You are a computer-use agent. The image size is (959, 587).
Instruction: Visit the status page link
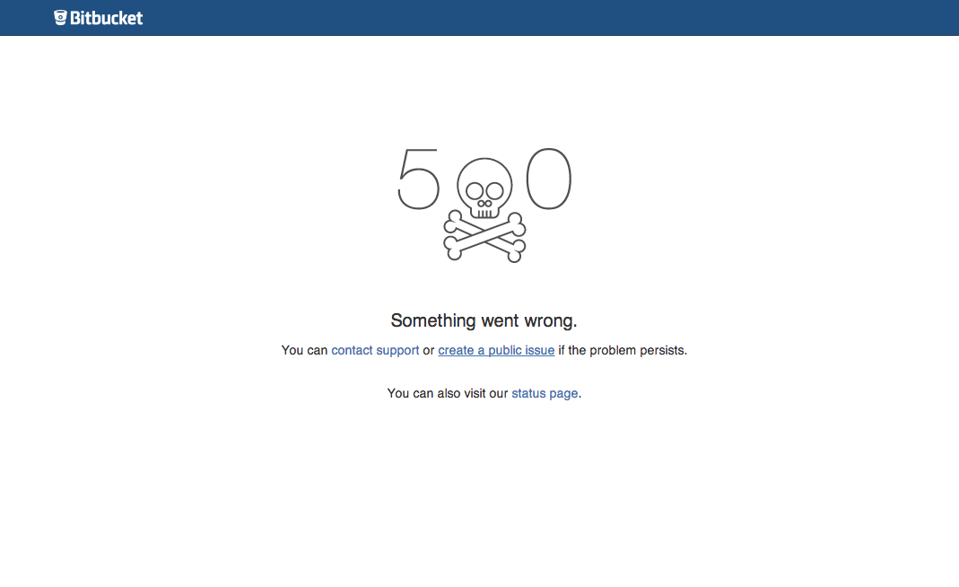click(x=545, y=393)
